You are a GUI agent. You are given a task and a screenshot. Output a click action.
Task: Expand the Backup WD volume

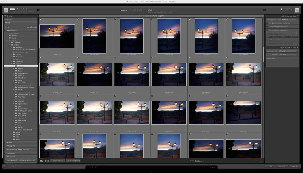point(6,156)
